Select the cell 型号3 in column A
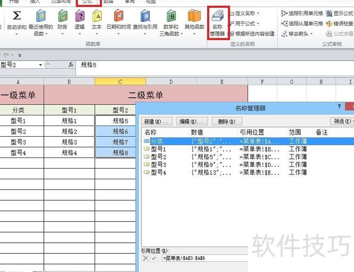The width and height of the screenshot is (354, 272). 22,142
